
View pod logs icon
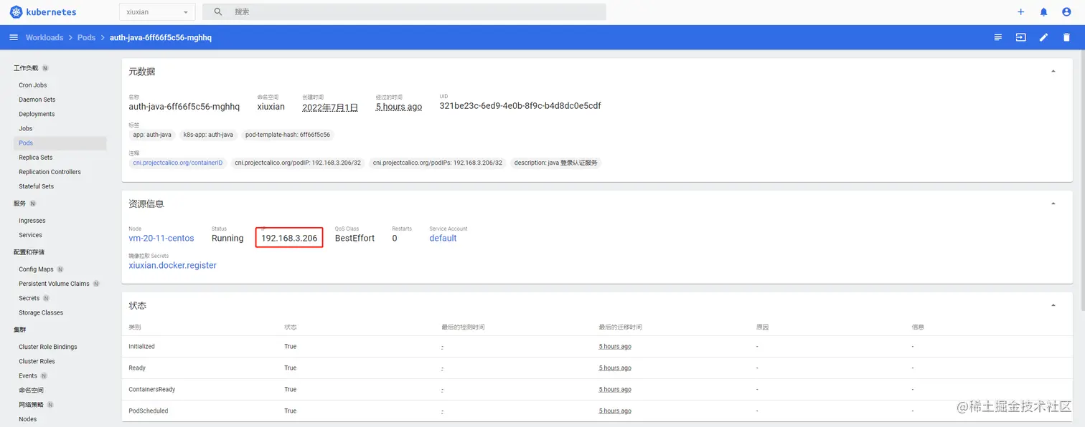coord(997,37)
